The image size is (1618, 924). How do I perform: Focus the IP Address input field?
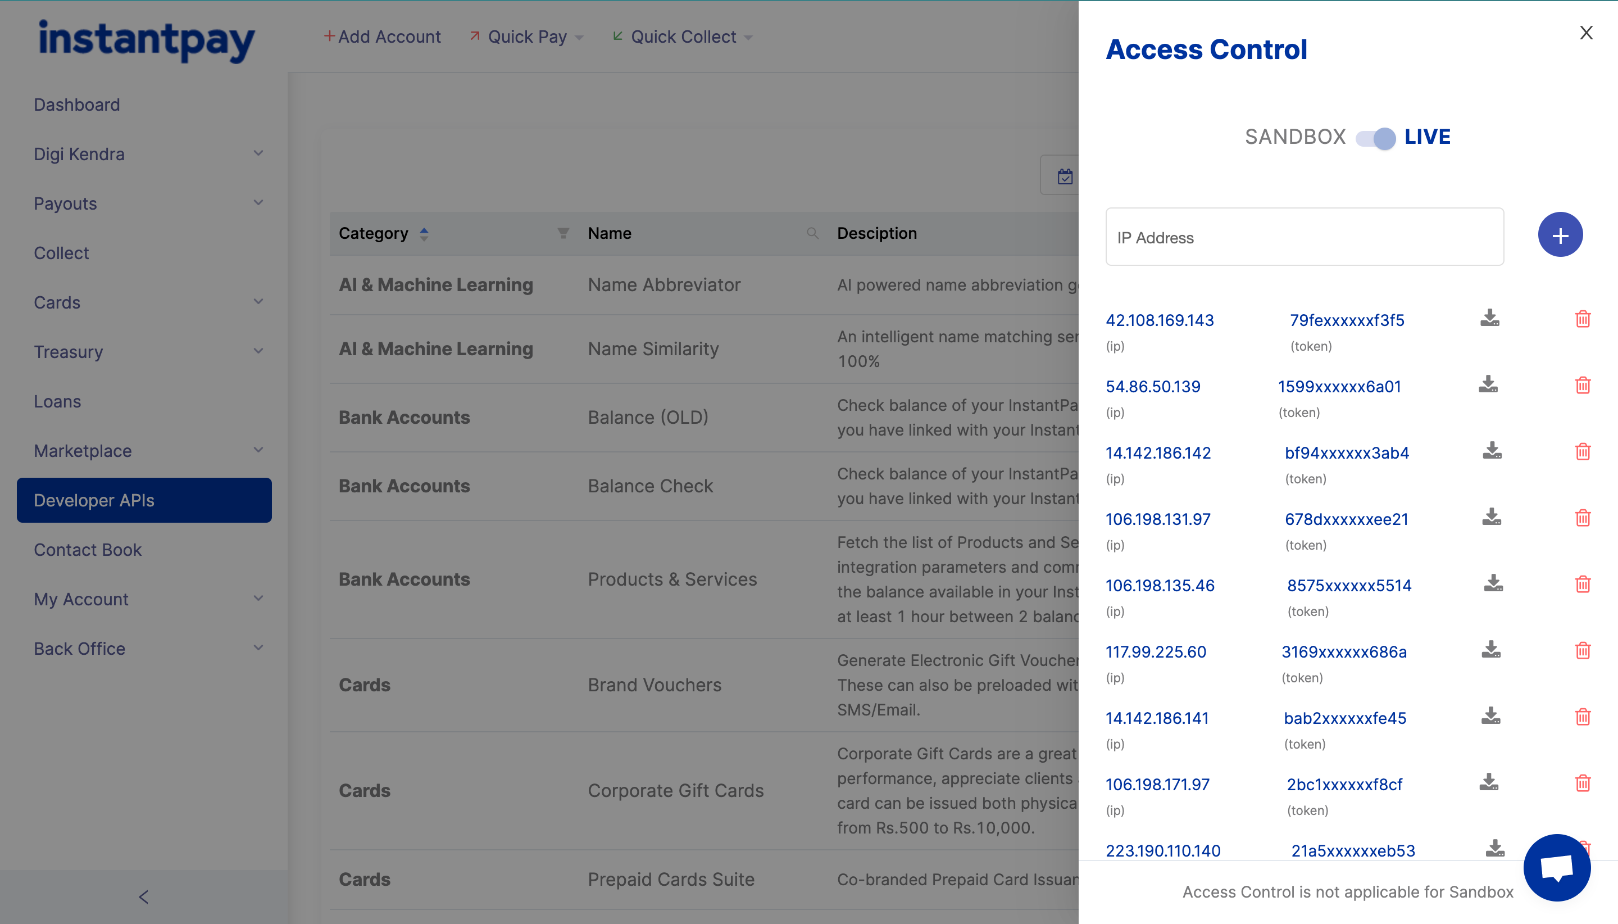coord(1304,237)
